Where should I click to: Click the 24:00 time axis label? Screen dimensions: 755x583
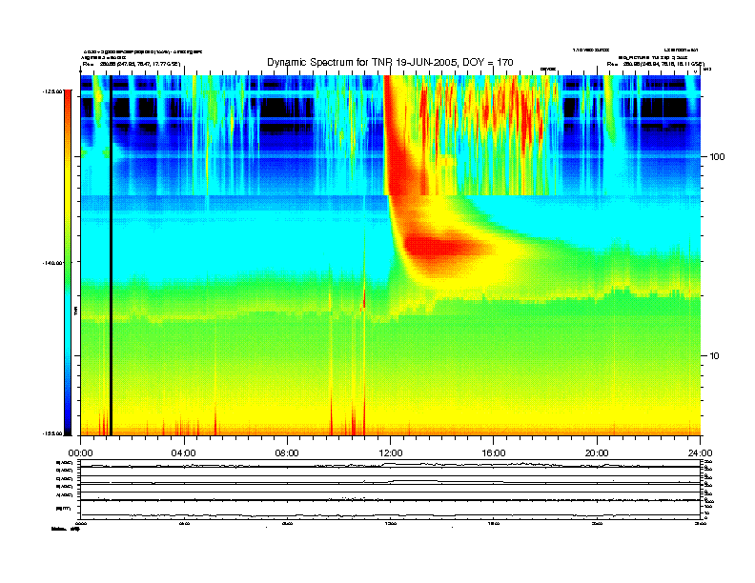click(x=700, y=453)
